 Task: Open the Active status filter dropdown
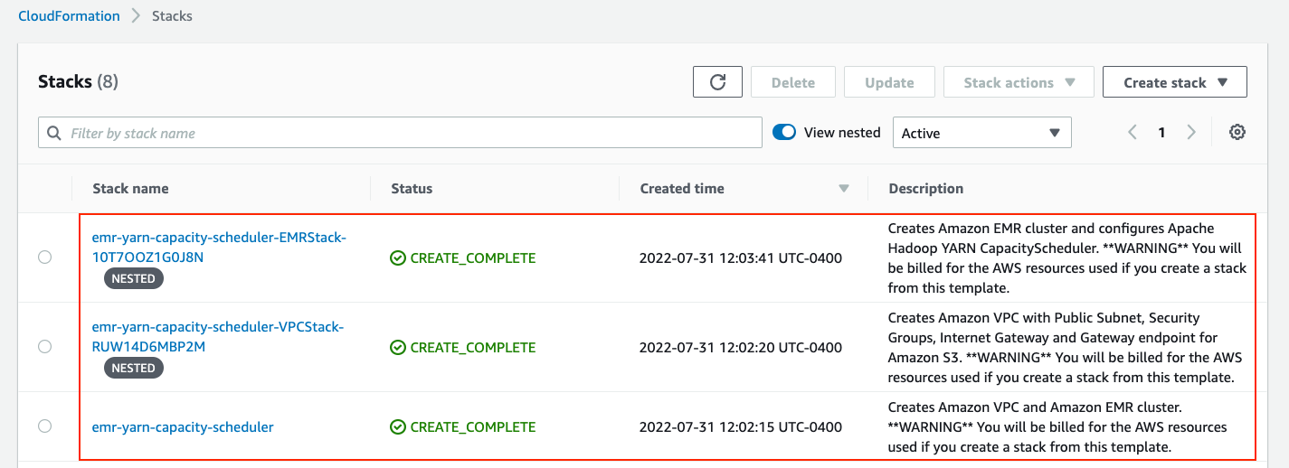click(x=981, y=133)
